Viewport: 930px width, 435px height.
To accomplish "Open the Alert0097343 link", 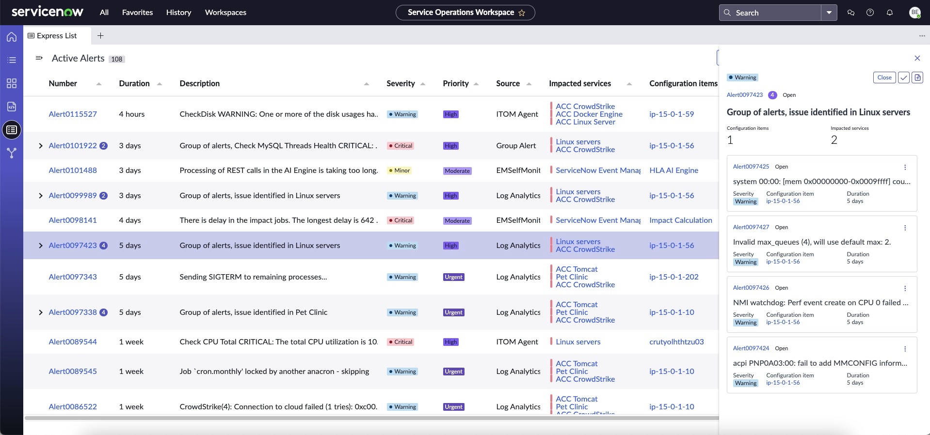I will (x=73, y=277).
